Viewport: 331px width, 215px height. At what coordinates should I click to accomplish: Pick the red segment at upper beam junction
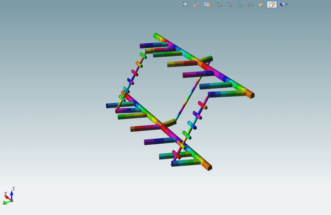click(x=205, y=66)
